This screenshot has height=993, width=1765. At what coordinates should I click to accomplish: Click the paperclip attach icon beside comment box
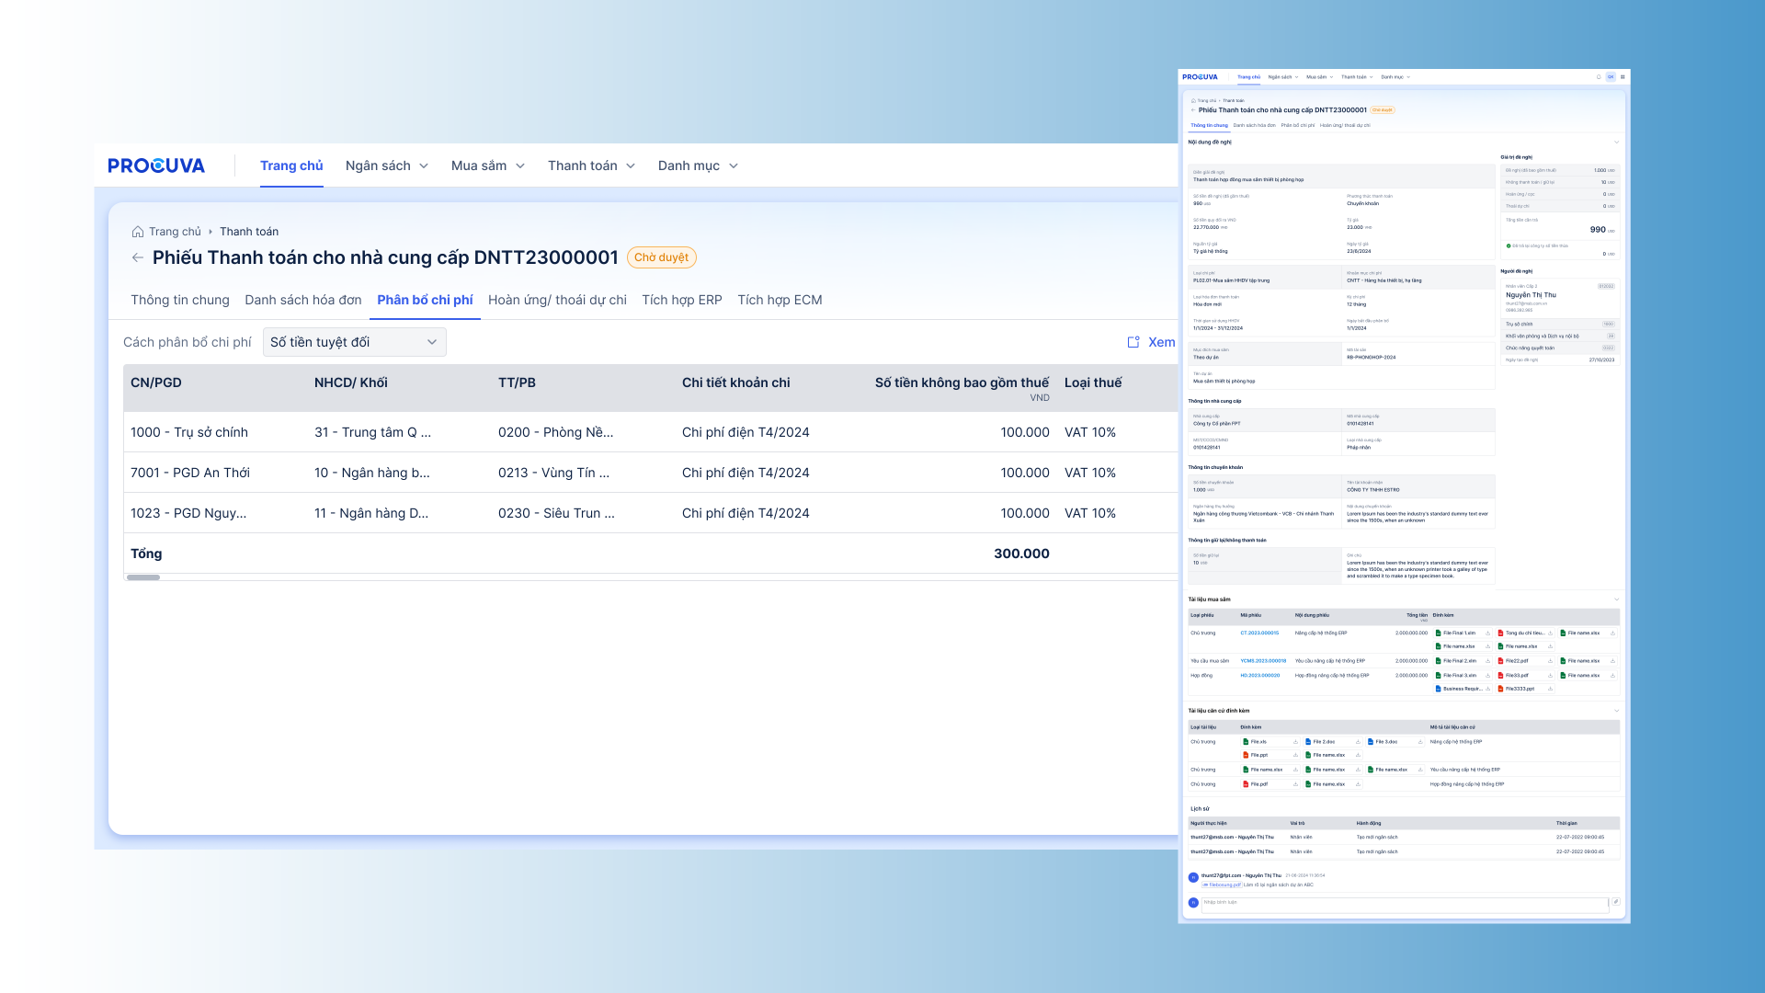tap(1615, 902)
